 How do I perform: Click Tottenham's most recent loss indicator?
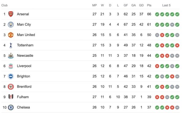(177, 45)
